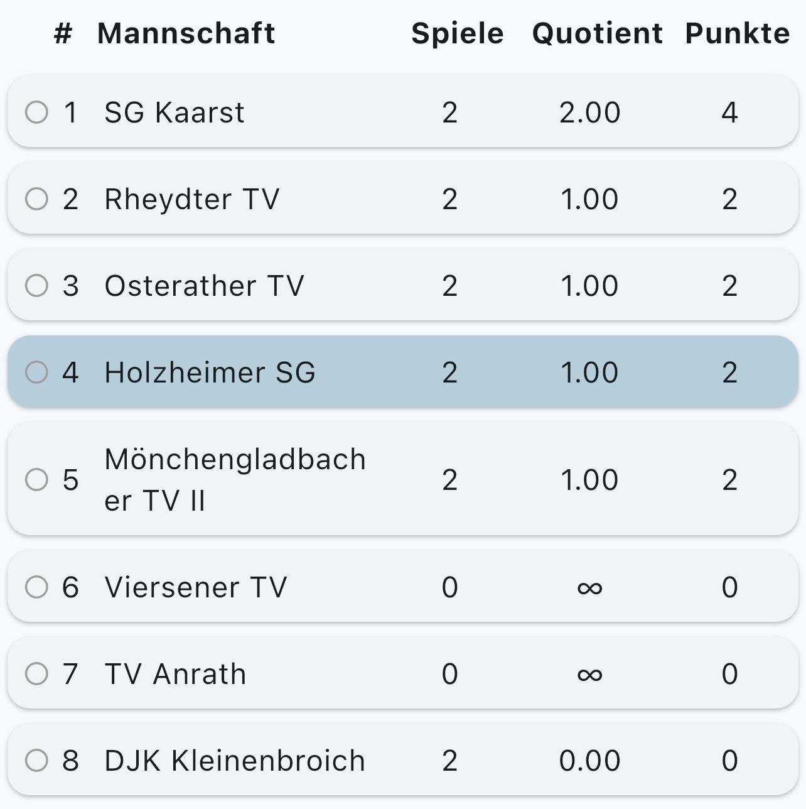806x809 pixels.
Task: Select the radio button for DJK Kleinenbroich
Action: click(x=36, y=760)
